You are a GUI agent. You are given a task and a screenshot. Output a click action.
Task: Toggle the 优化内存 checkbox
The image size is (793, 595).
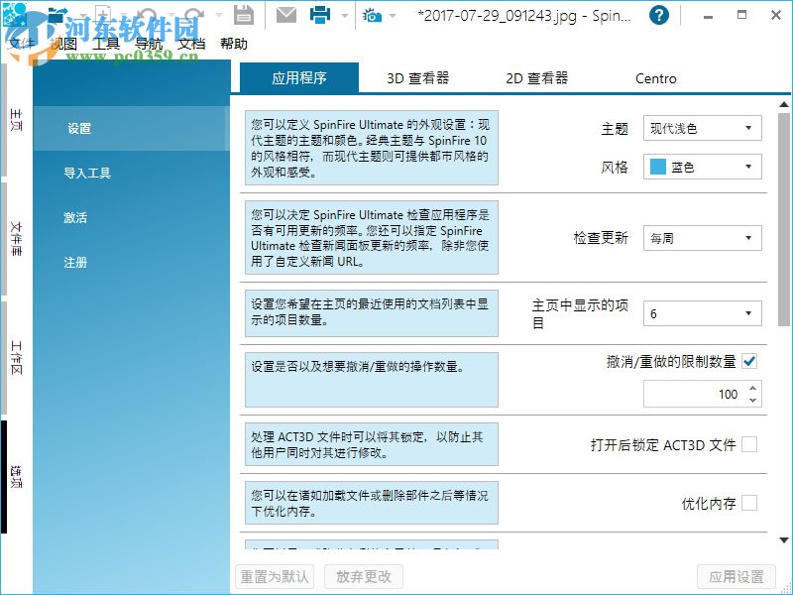pos(750,503)
